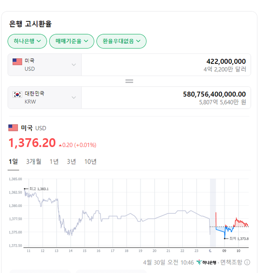Click the KRW amount field showing 580,756,400,000.00
267x273 pixels.
coord(167,97)
